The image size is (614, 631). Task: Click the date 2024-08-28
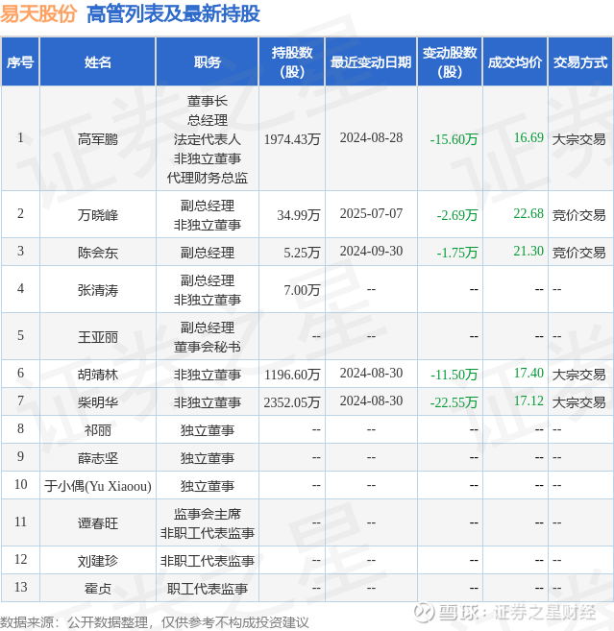(x=371, y=137)
